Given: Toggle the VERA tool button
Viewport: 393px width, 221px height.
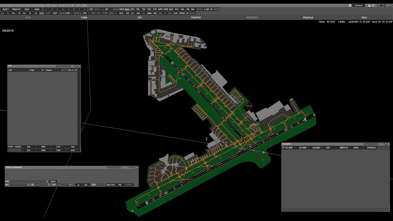Looking at the screenshot, I should click(x=182, y=13).
